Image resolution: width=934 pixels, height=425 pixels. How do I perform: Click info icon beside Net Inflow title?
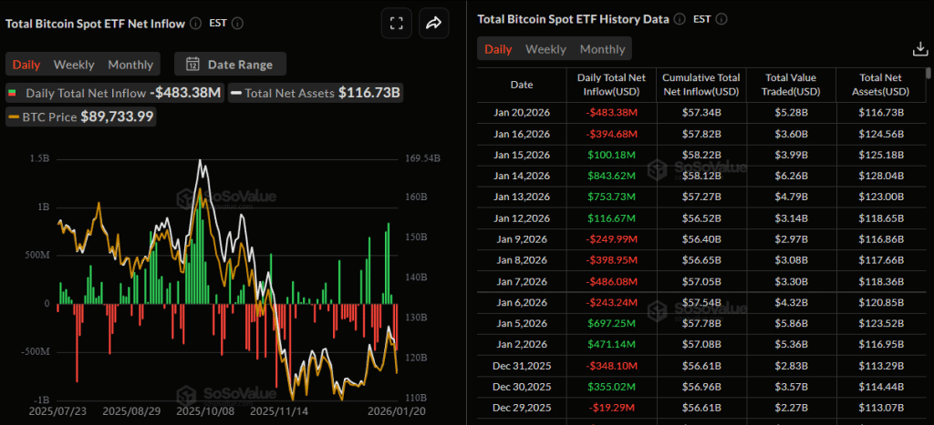196,24
